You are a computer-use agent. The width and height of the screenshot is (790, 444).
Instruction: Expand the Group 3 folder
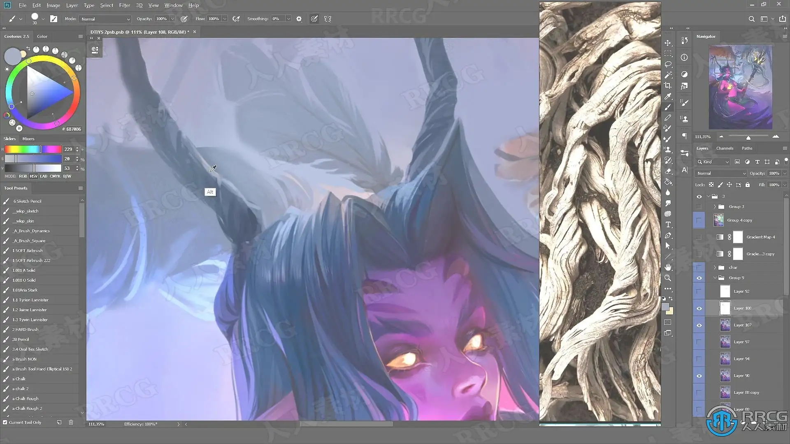[715, 207]
